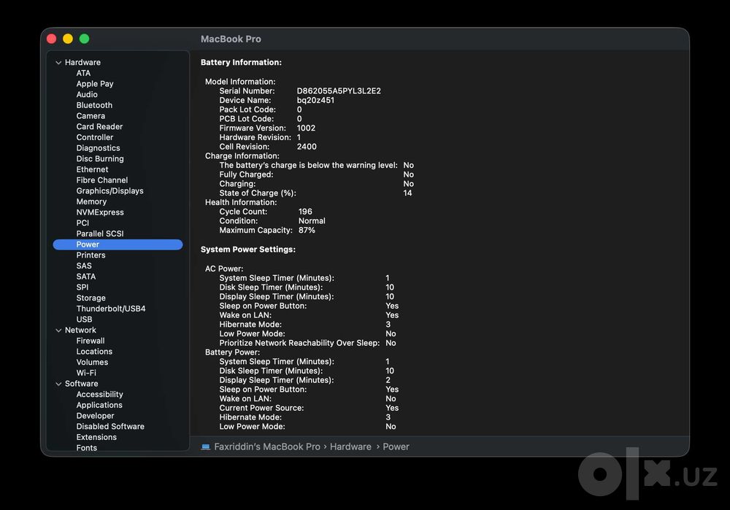Screen dimensions: 730x510
Task: Close the MacBook Pro window
Action: coord(52,39)
